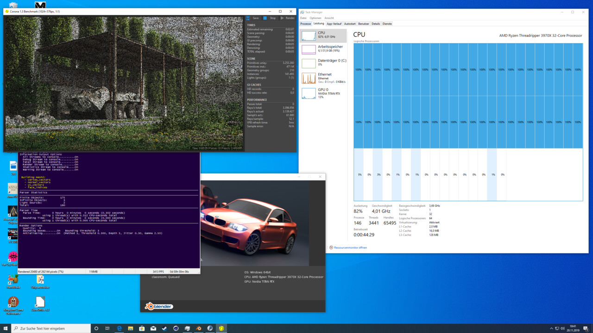Click the Render button in Corona Benchmark
The image size is (593, 333).
[x=287, y=18]
